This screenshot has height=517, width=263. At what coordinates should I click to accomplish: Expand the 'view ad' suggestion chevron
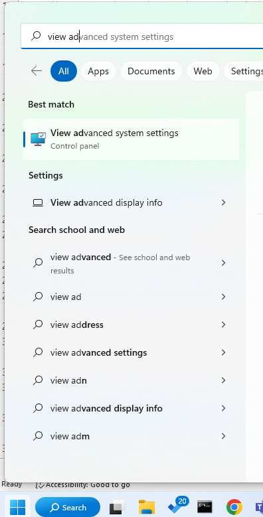coord(223,297)
